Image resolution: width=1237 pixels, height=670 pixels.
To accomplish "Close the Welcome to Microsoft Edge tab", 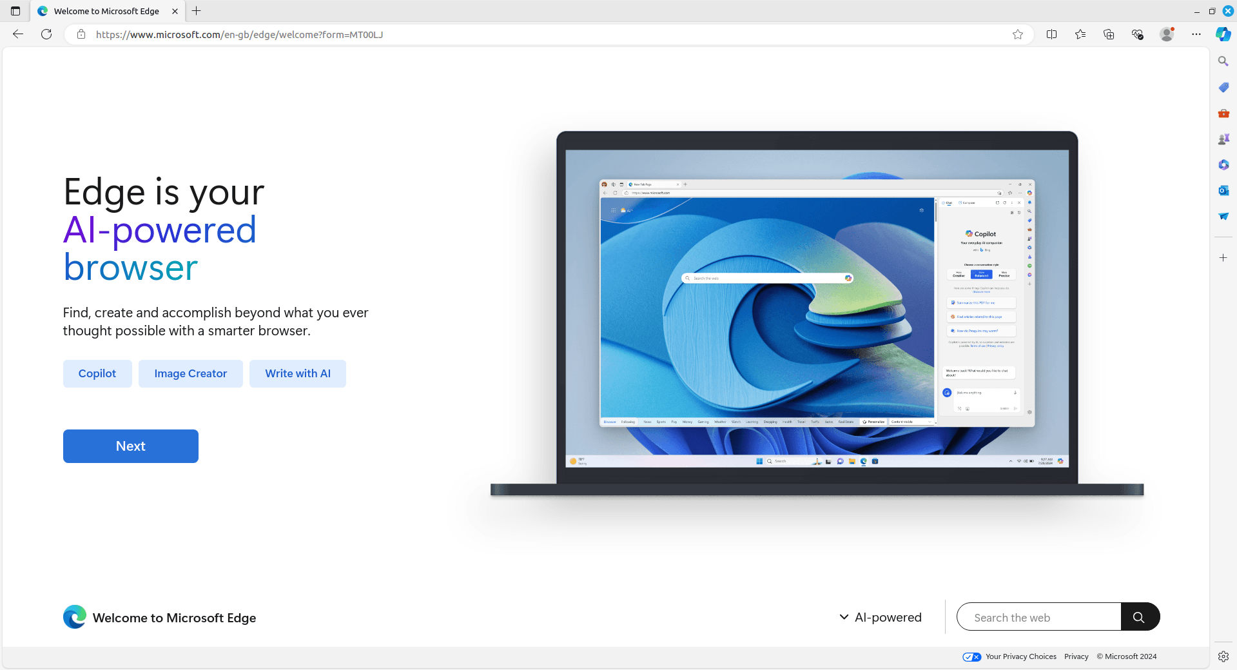I will pos(175,11).
